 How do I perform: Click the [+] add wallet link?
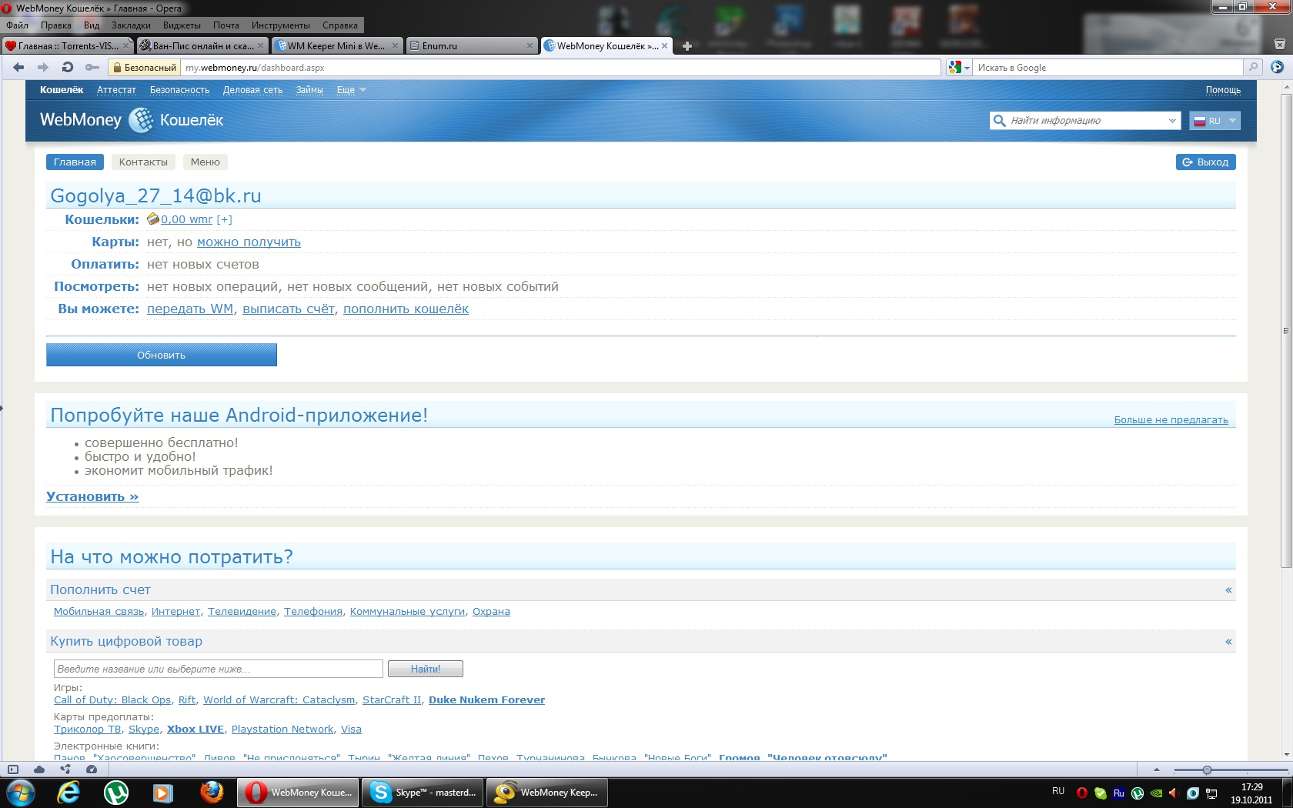pyautogui.click(x=224, y=219)
